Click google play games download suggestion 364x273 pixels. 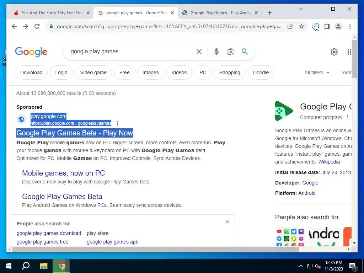pos(49,233)
